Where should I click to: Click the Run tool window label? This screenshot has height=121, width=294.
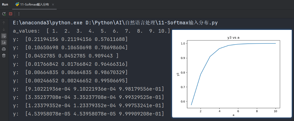click(5, 5)
